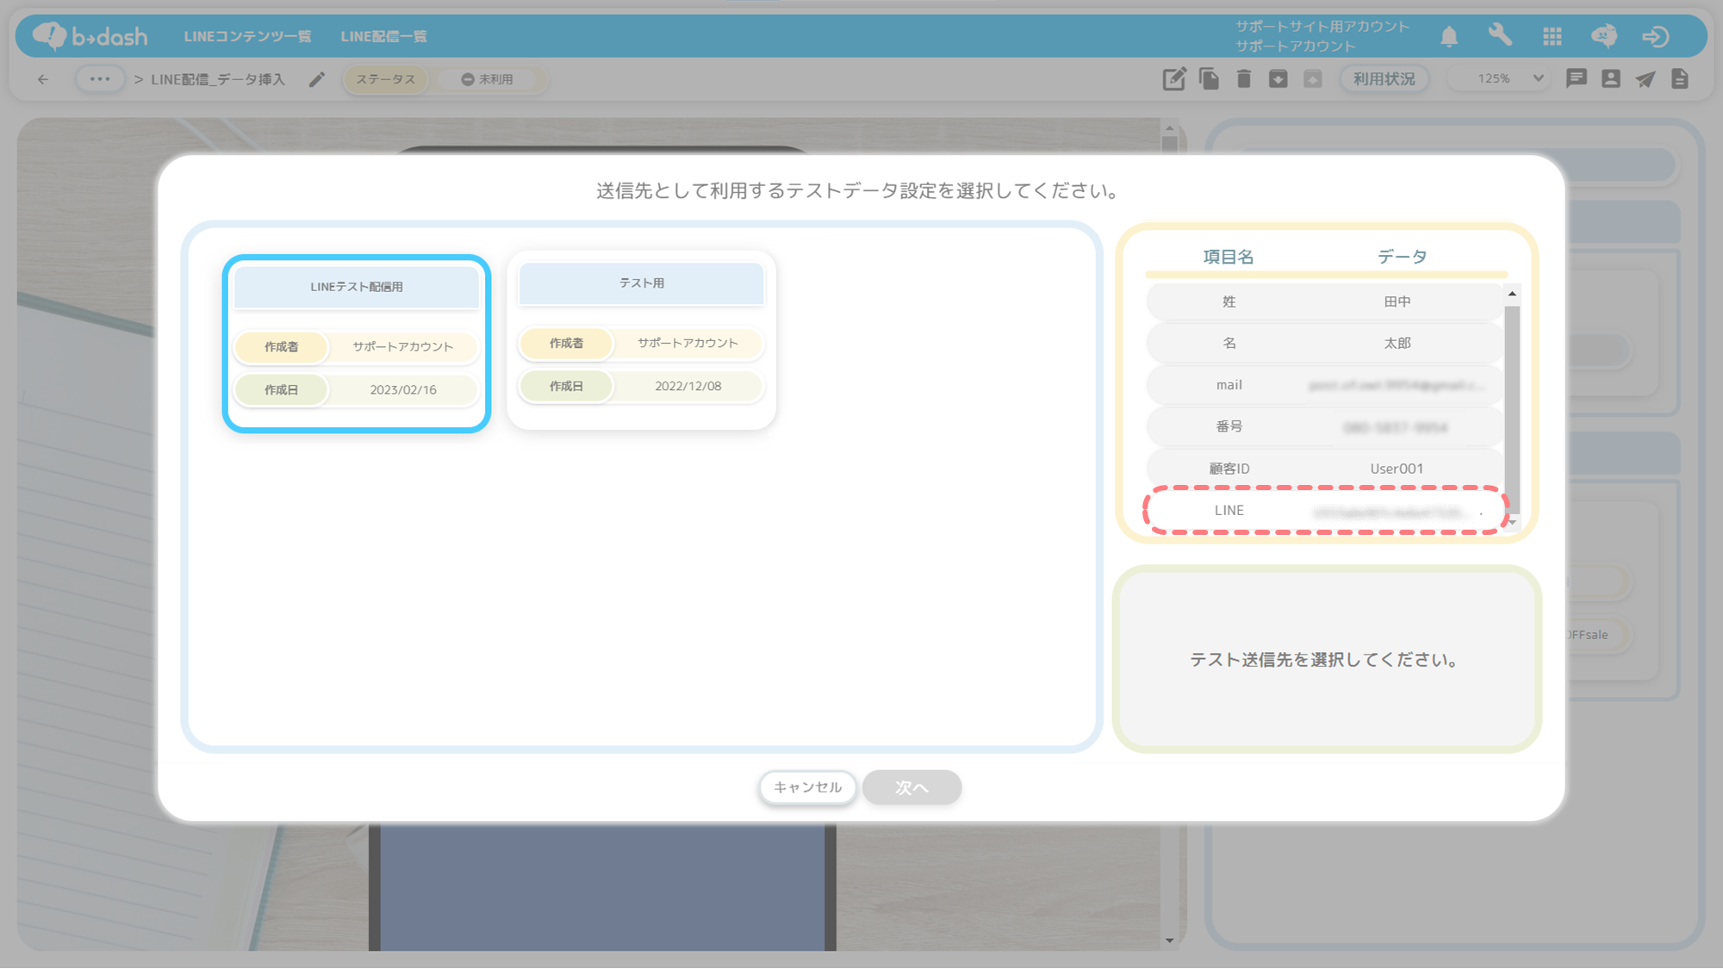1723x969 pixels.
Task: Open the LINE配信一覧 menu
Action: (383, 36)
